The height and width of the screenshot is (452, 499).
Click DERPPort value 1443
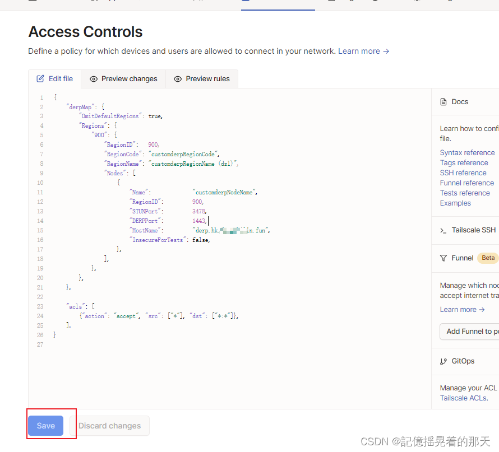(x=199, y=221)
